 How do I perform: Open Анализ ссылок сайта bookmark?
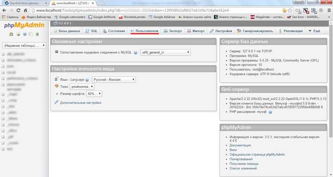click(x=195, y=17)
